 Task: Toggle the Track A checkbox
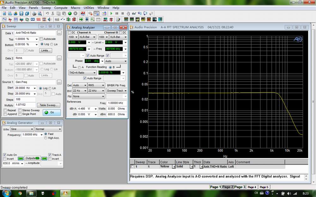(x=50, y=155)
